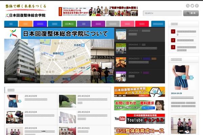
Task: Open the street map image in slider
Action: (x=65, y=61)
